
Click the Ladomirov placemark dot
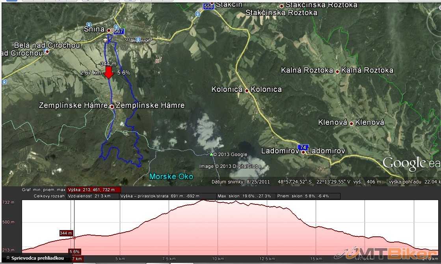[303, 152]
